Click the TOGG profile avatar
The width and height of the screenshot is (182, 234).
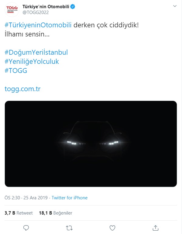click(x=12, y=9)
